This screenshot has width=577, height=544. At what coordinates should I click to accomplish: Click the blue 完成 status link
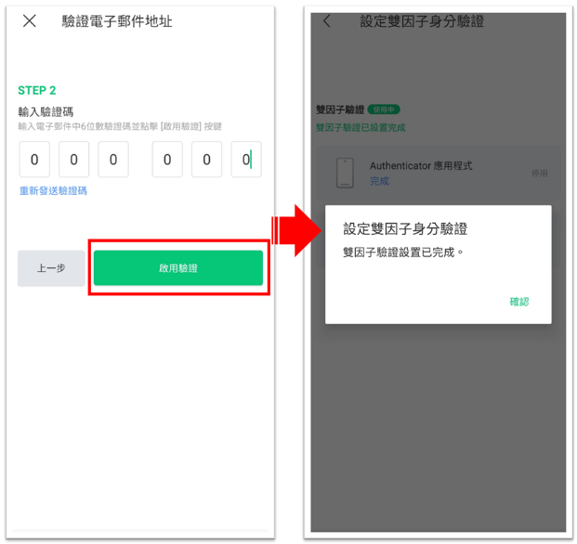[379, 181]
